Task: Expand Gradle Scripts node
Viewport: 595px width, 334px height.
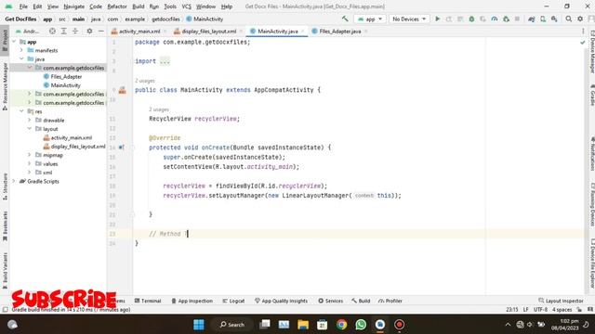Action: coord(14,181)
